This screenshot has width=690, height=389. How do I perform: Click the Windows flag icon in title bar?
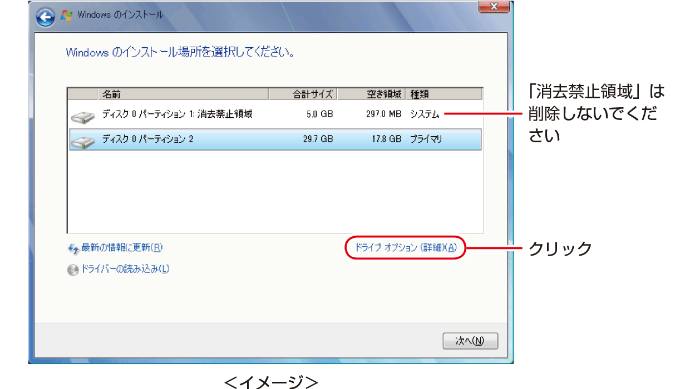tap(67, 16)
